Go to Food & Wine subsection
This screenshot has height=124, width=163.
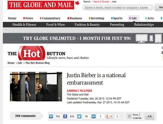click(x=55, y=25)
